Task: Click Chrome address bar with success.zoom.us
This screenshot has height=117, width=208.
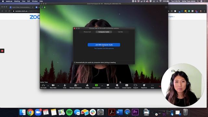Action: (26, 11)
